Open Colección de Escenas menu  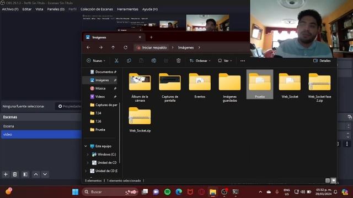click(97, 9)
